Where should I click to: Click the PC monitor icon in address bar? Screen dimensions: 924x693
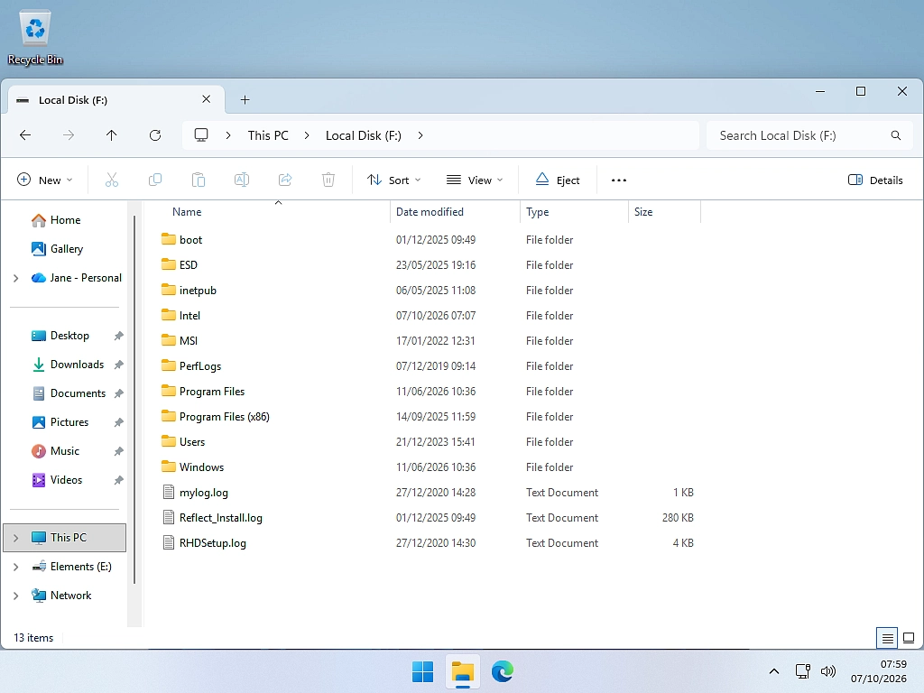[x=201, y=135]
